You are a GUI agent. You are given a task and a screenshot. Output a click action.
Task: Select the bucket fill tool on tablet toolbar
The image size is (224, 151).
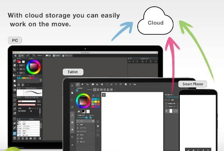coord(97,84)
